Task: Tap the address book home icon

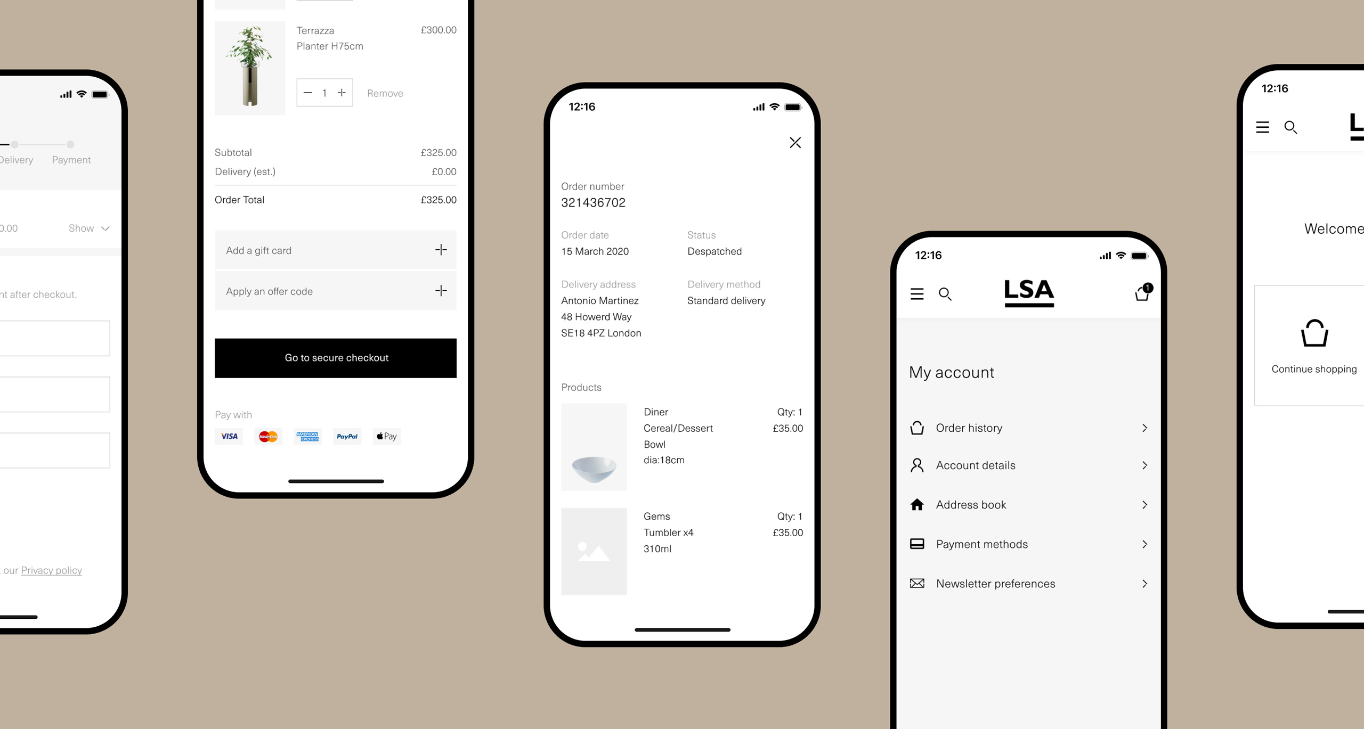Action: [x=919, y=503]
